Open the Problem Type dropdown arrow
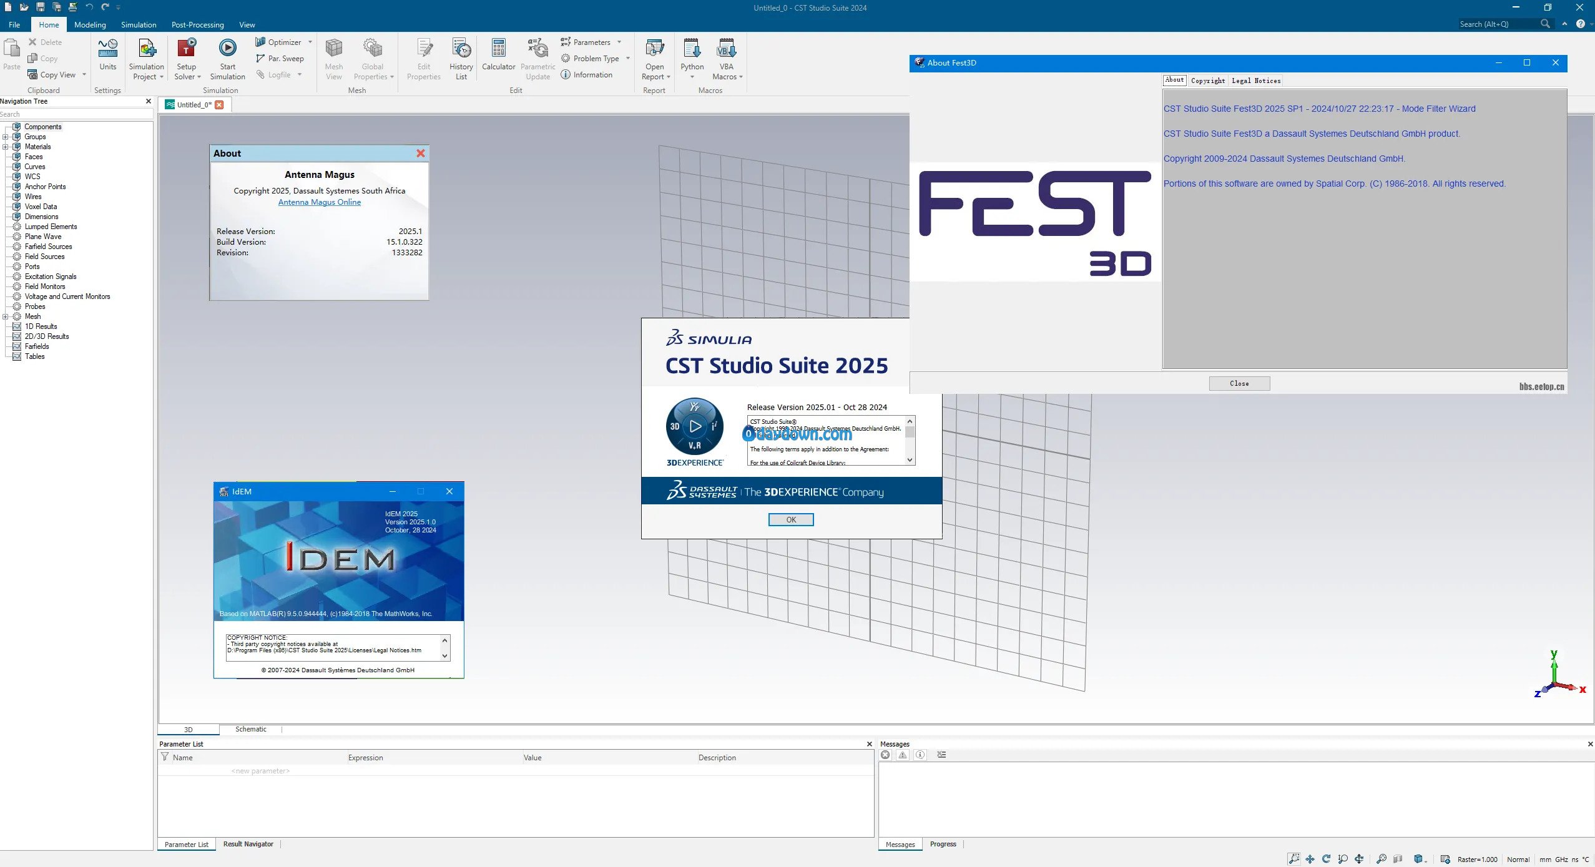1595x867 pixels. [627, 58]
